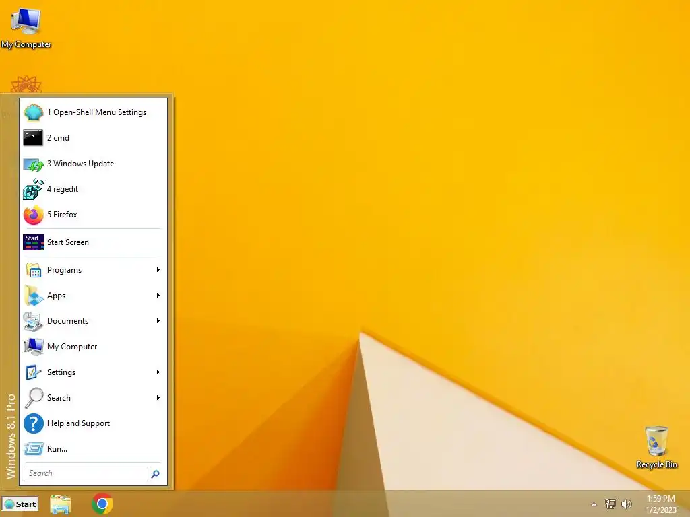
Task: Open the Open-Shell Menu Settings shell icon
Action: click(x=34, y=112)
